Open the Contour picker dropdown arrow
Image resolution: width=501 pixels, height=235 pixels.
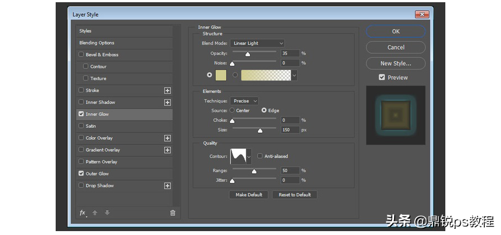point(249,157)
